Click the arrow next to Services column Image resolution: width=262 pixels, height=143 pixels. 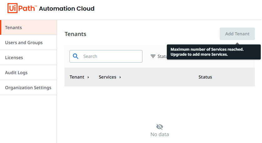(120, 77)
